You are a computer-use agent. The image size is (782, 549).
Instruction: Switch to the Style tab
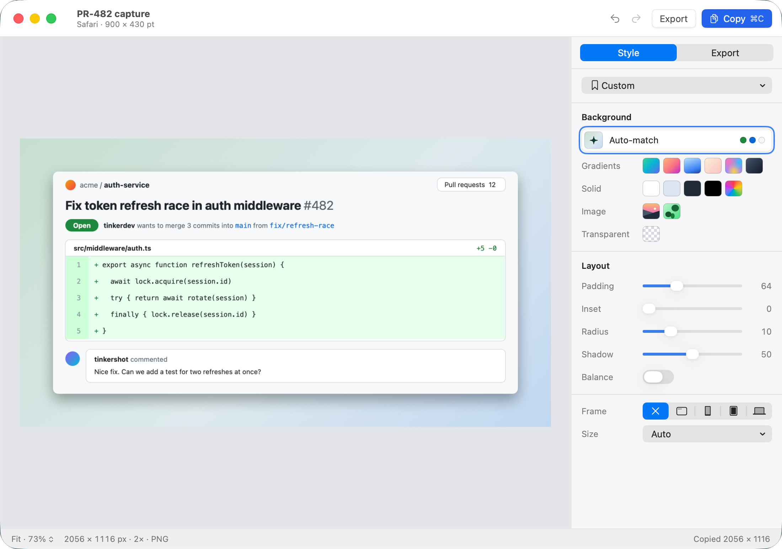[x=628, y=53]
